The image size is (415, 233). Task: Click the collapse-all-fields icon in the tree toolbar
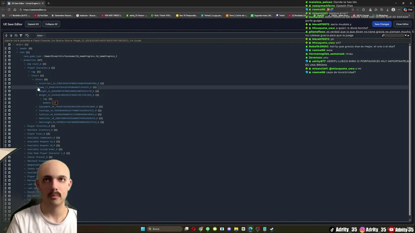(x=11, y=36)
